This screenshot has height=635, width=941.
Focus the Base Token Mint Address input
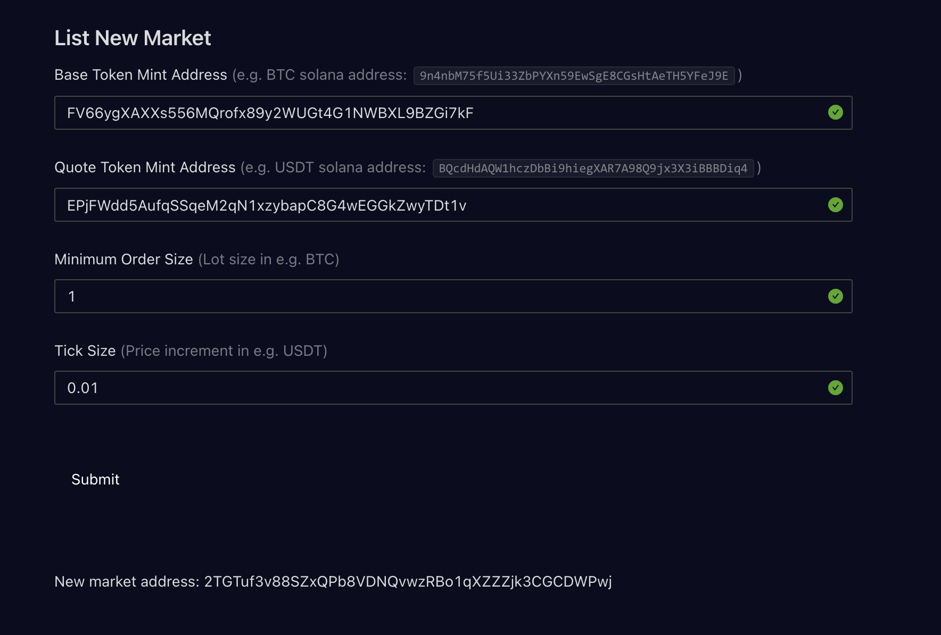point(453,113)
